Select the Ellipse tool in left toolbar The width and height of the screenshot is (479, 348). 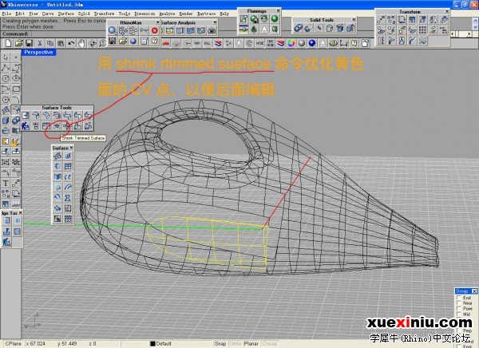coord(16,78)
